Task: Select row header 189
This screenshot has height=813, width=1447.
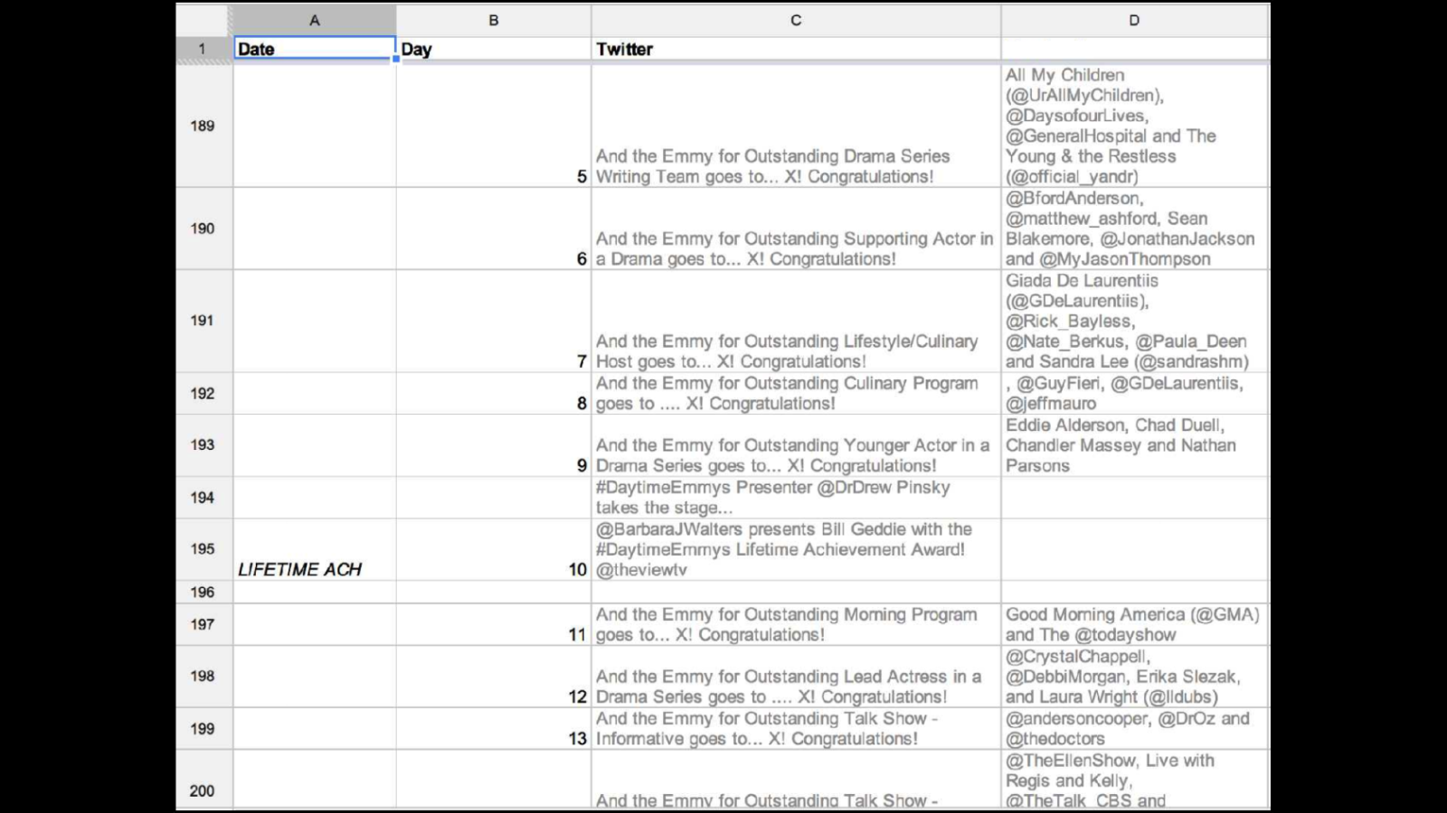Action: (x=203, y=126)
